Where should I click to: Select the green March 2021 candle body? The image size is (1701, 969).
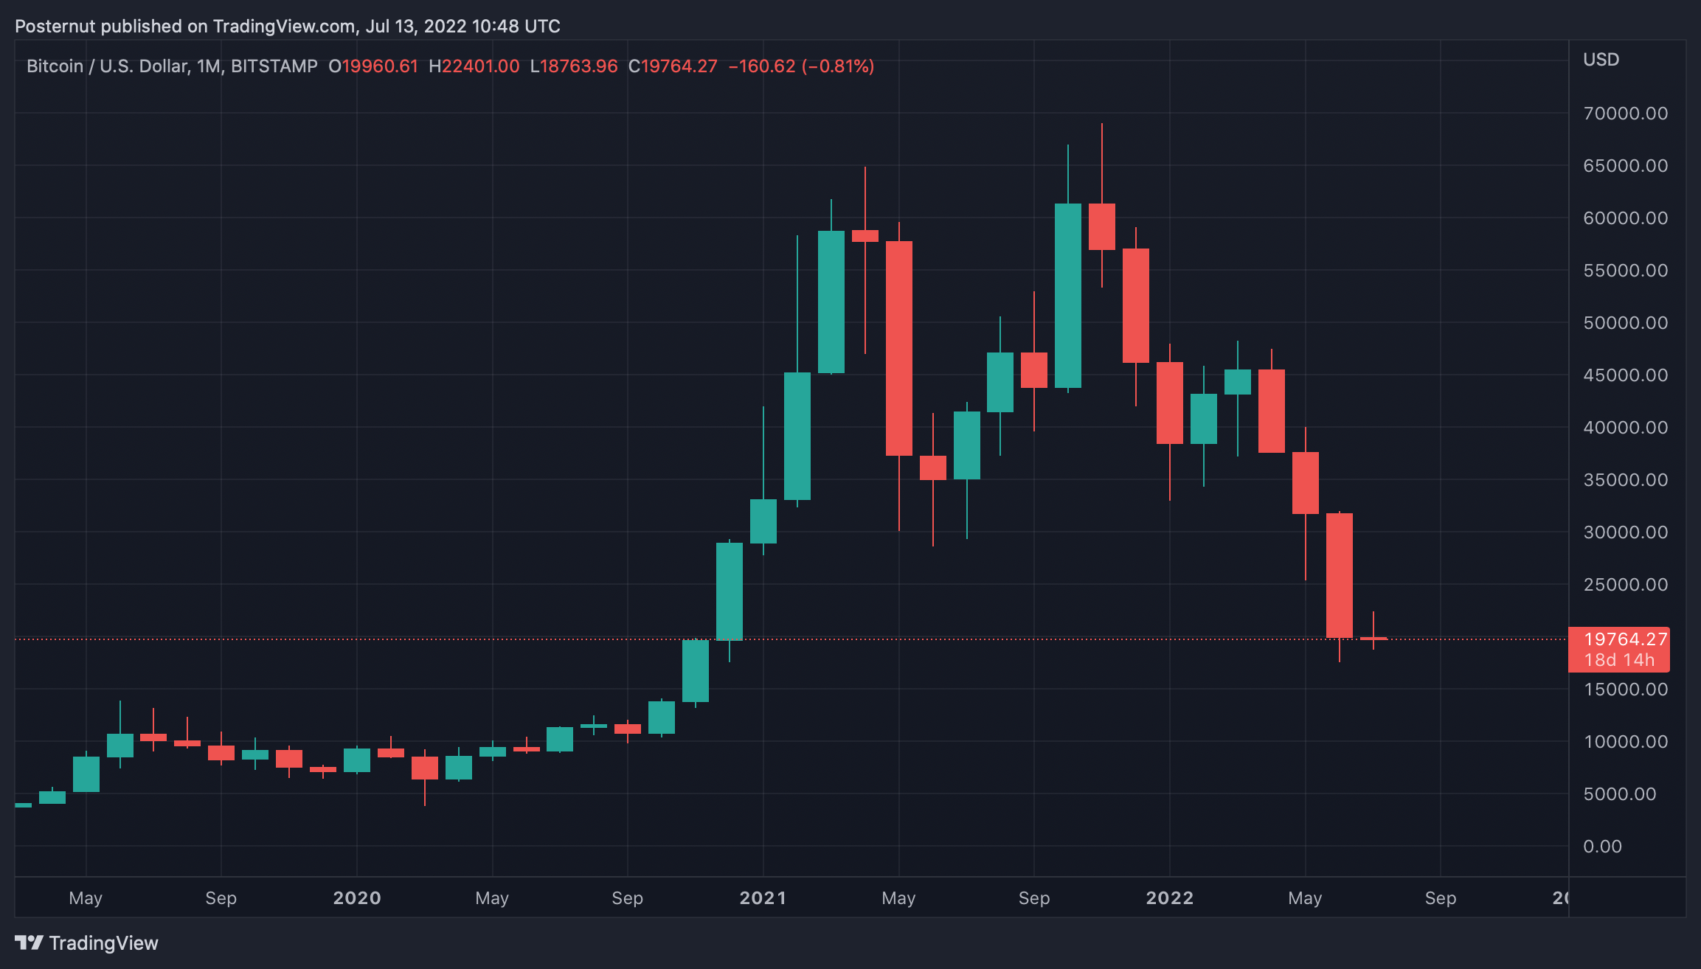pyautogui.click(x=831, y=302)
